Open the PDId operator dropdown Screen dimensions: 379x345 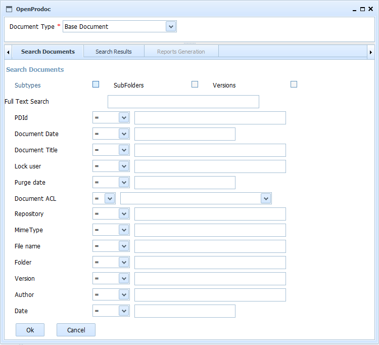124,117
